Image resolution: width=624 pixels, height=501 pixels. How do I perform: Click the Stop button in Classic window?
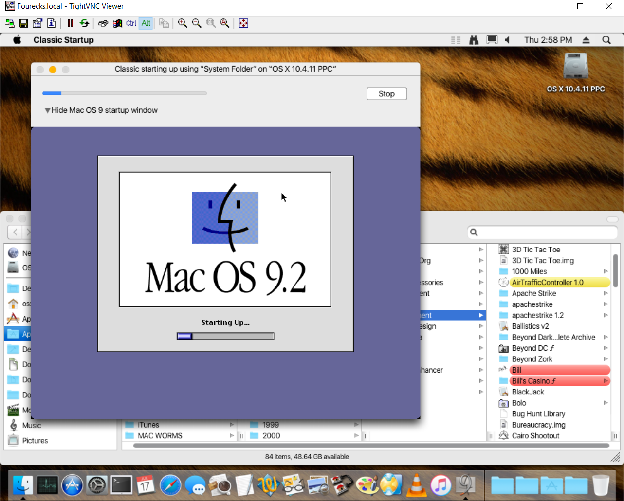click(386, 94)
